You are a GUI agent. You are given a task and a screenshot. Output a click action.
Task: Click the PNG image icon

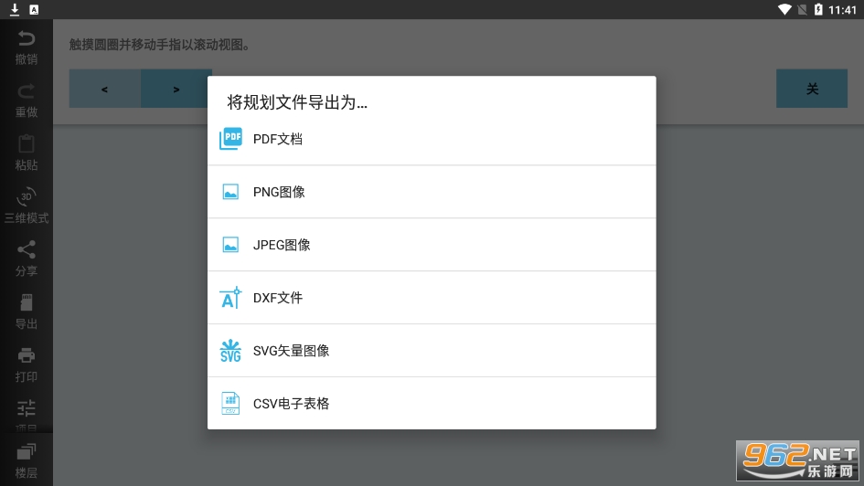[230, 192]
